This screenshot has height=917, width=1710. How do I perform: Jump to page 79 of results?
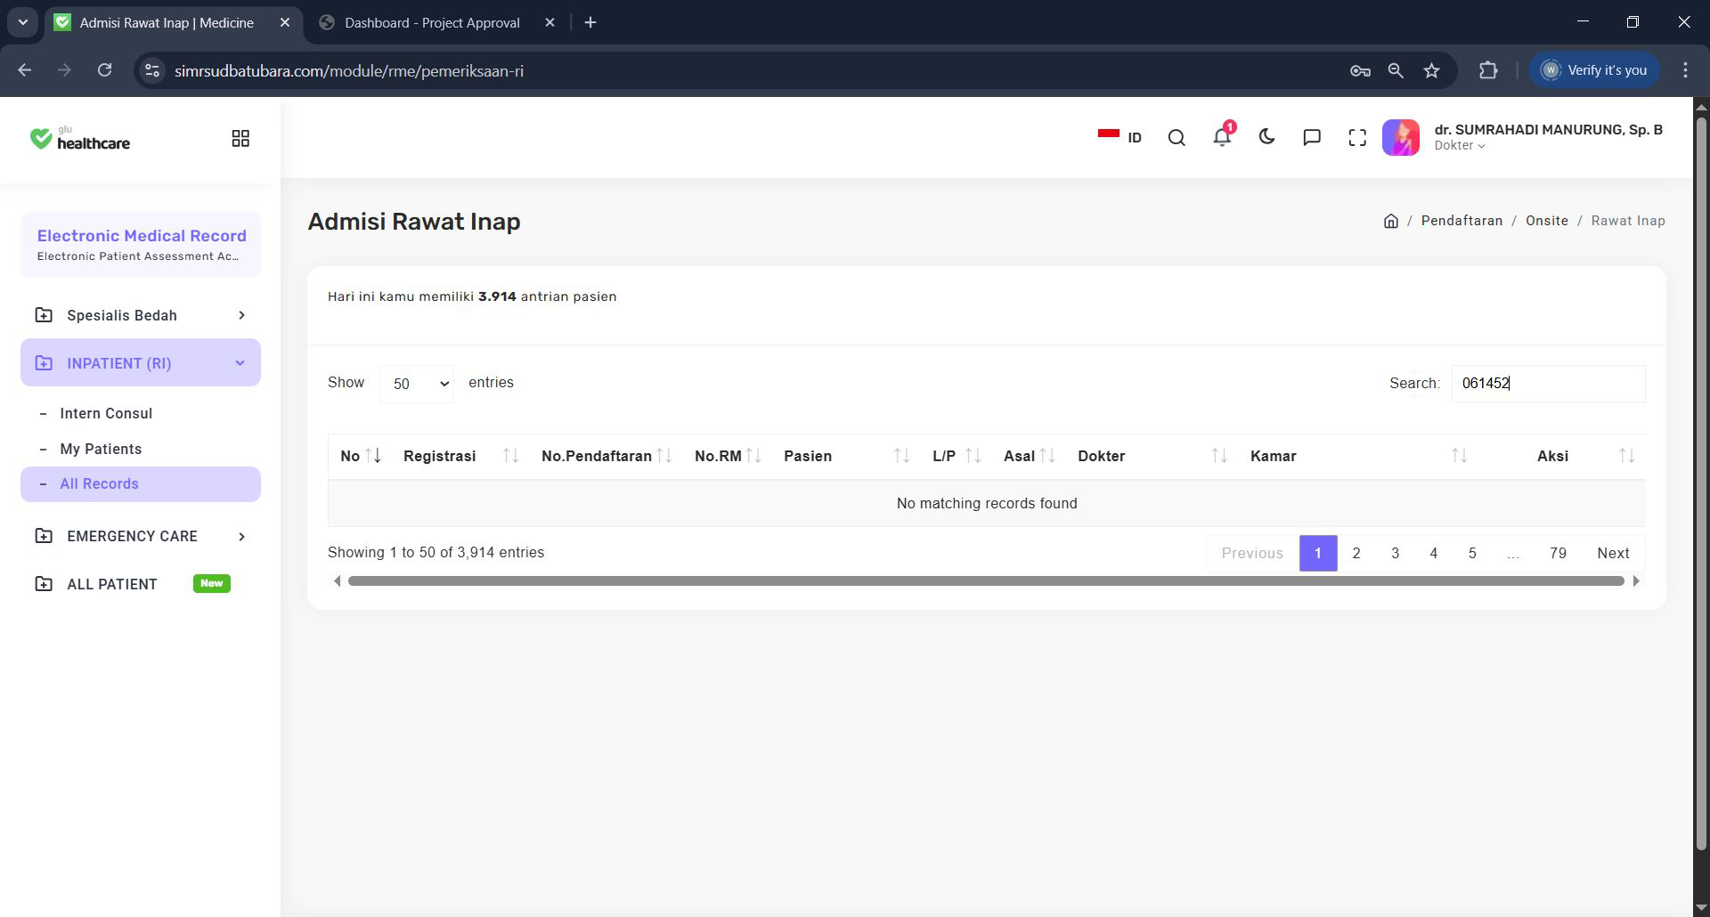tap(1558, 553)
